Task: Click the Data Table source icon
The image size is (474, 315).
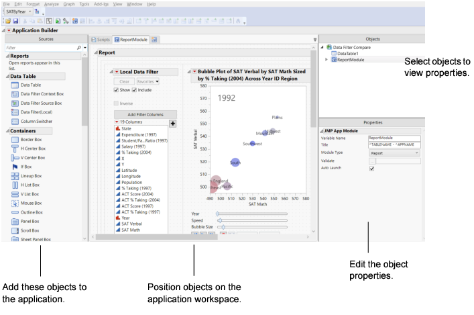Action: 15,85
